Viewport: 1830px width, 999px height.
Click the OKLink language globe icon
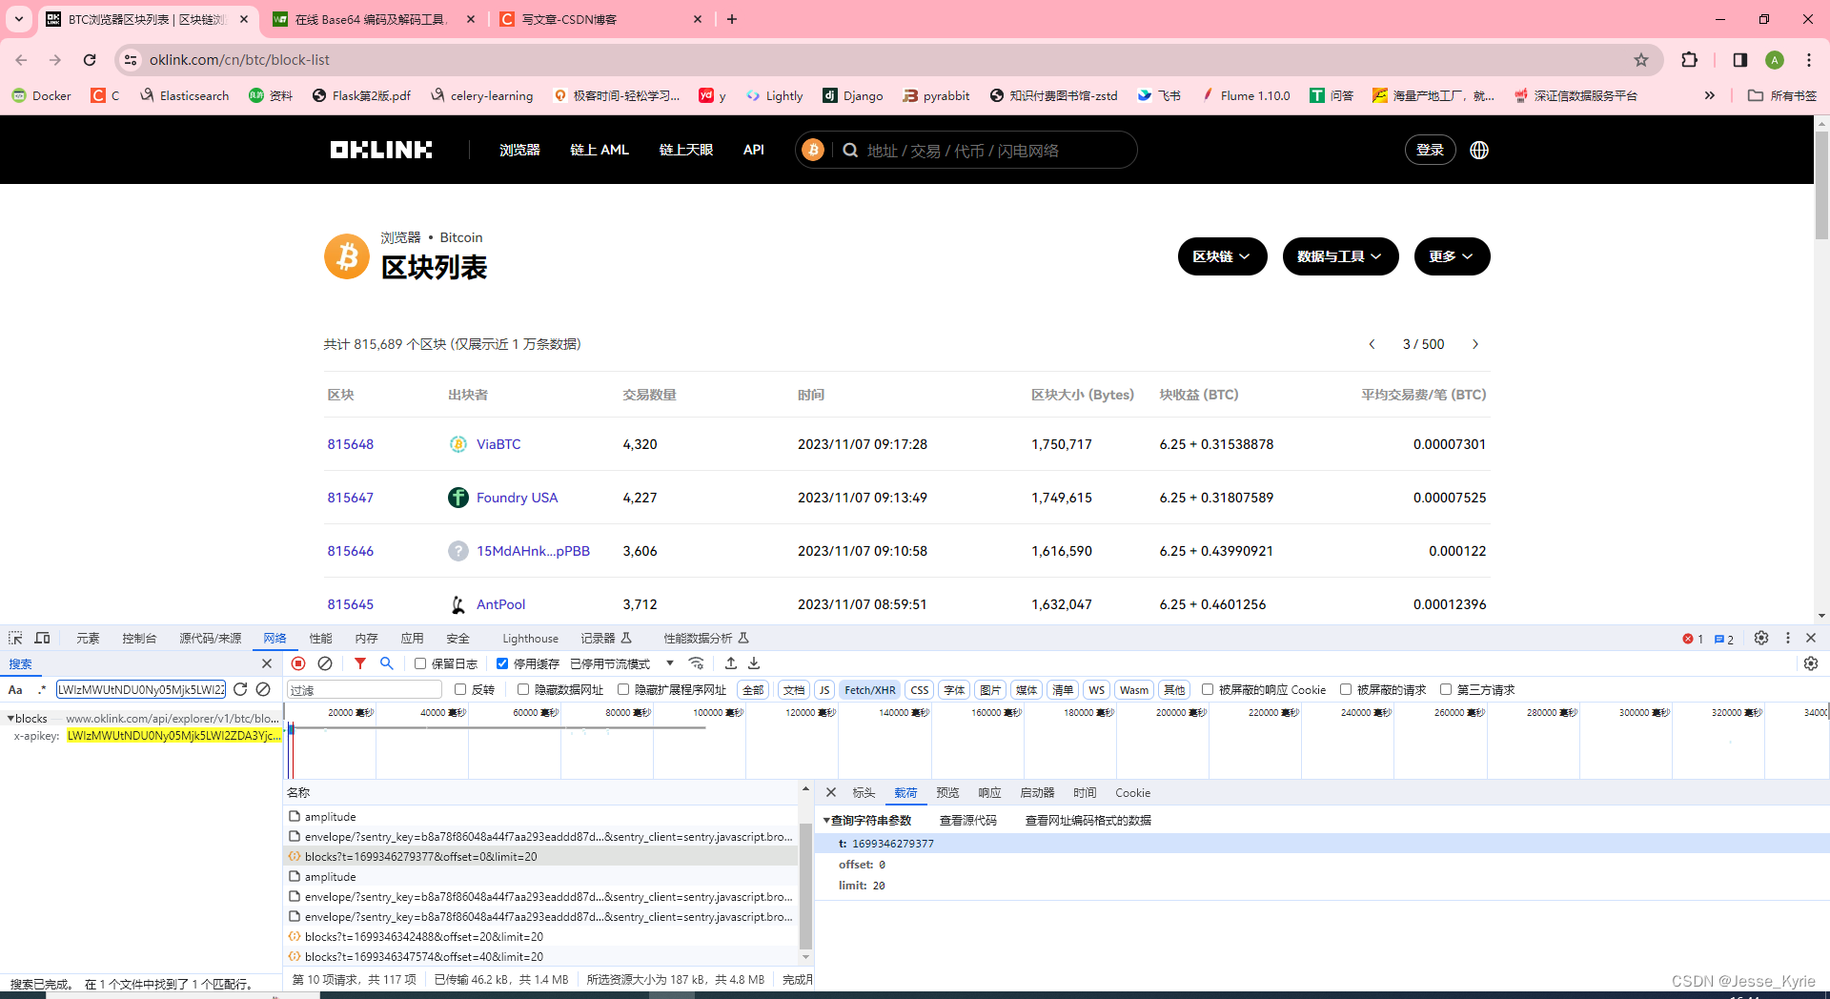click(x=1479, y=150)
